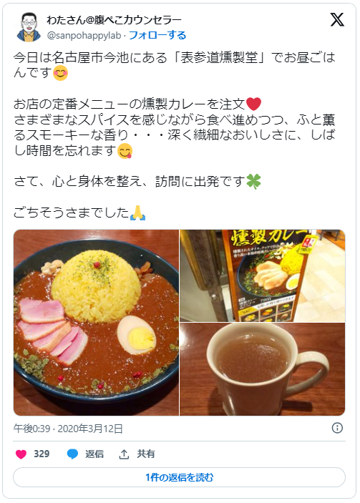The image size is (360, 503).
Task: Open the @sanpohappylab handle link
Action: pos(84,36)
